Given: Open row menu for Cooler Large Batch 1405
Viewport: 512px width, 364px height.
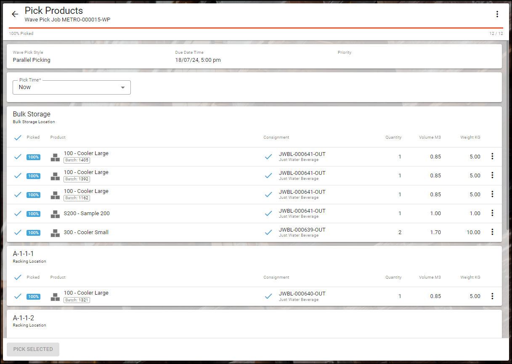Looking at the screenshot, I should (492, 156).
